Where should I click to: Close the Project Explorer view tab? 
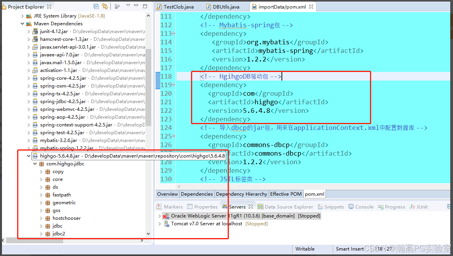click(49, 6)
